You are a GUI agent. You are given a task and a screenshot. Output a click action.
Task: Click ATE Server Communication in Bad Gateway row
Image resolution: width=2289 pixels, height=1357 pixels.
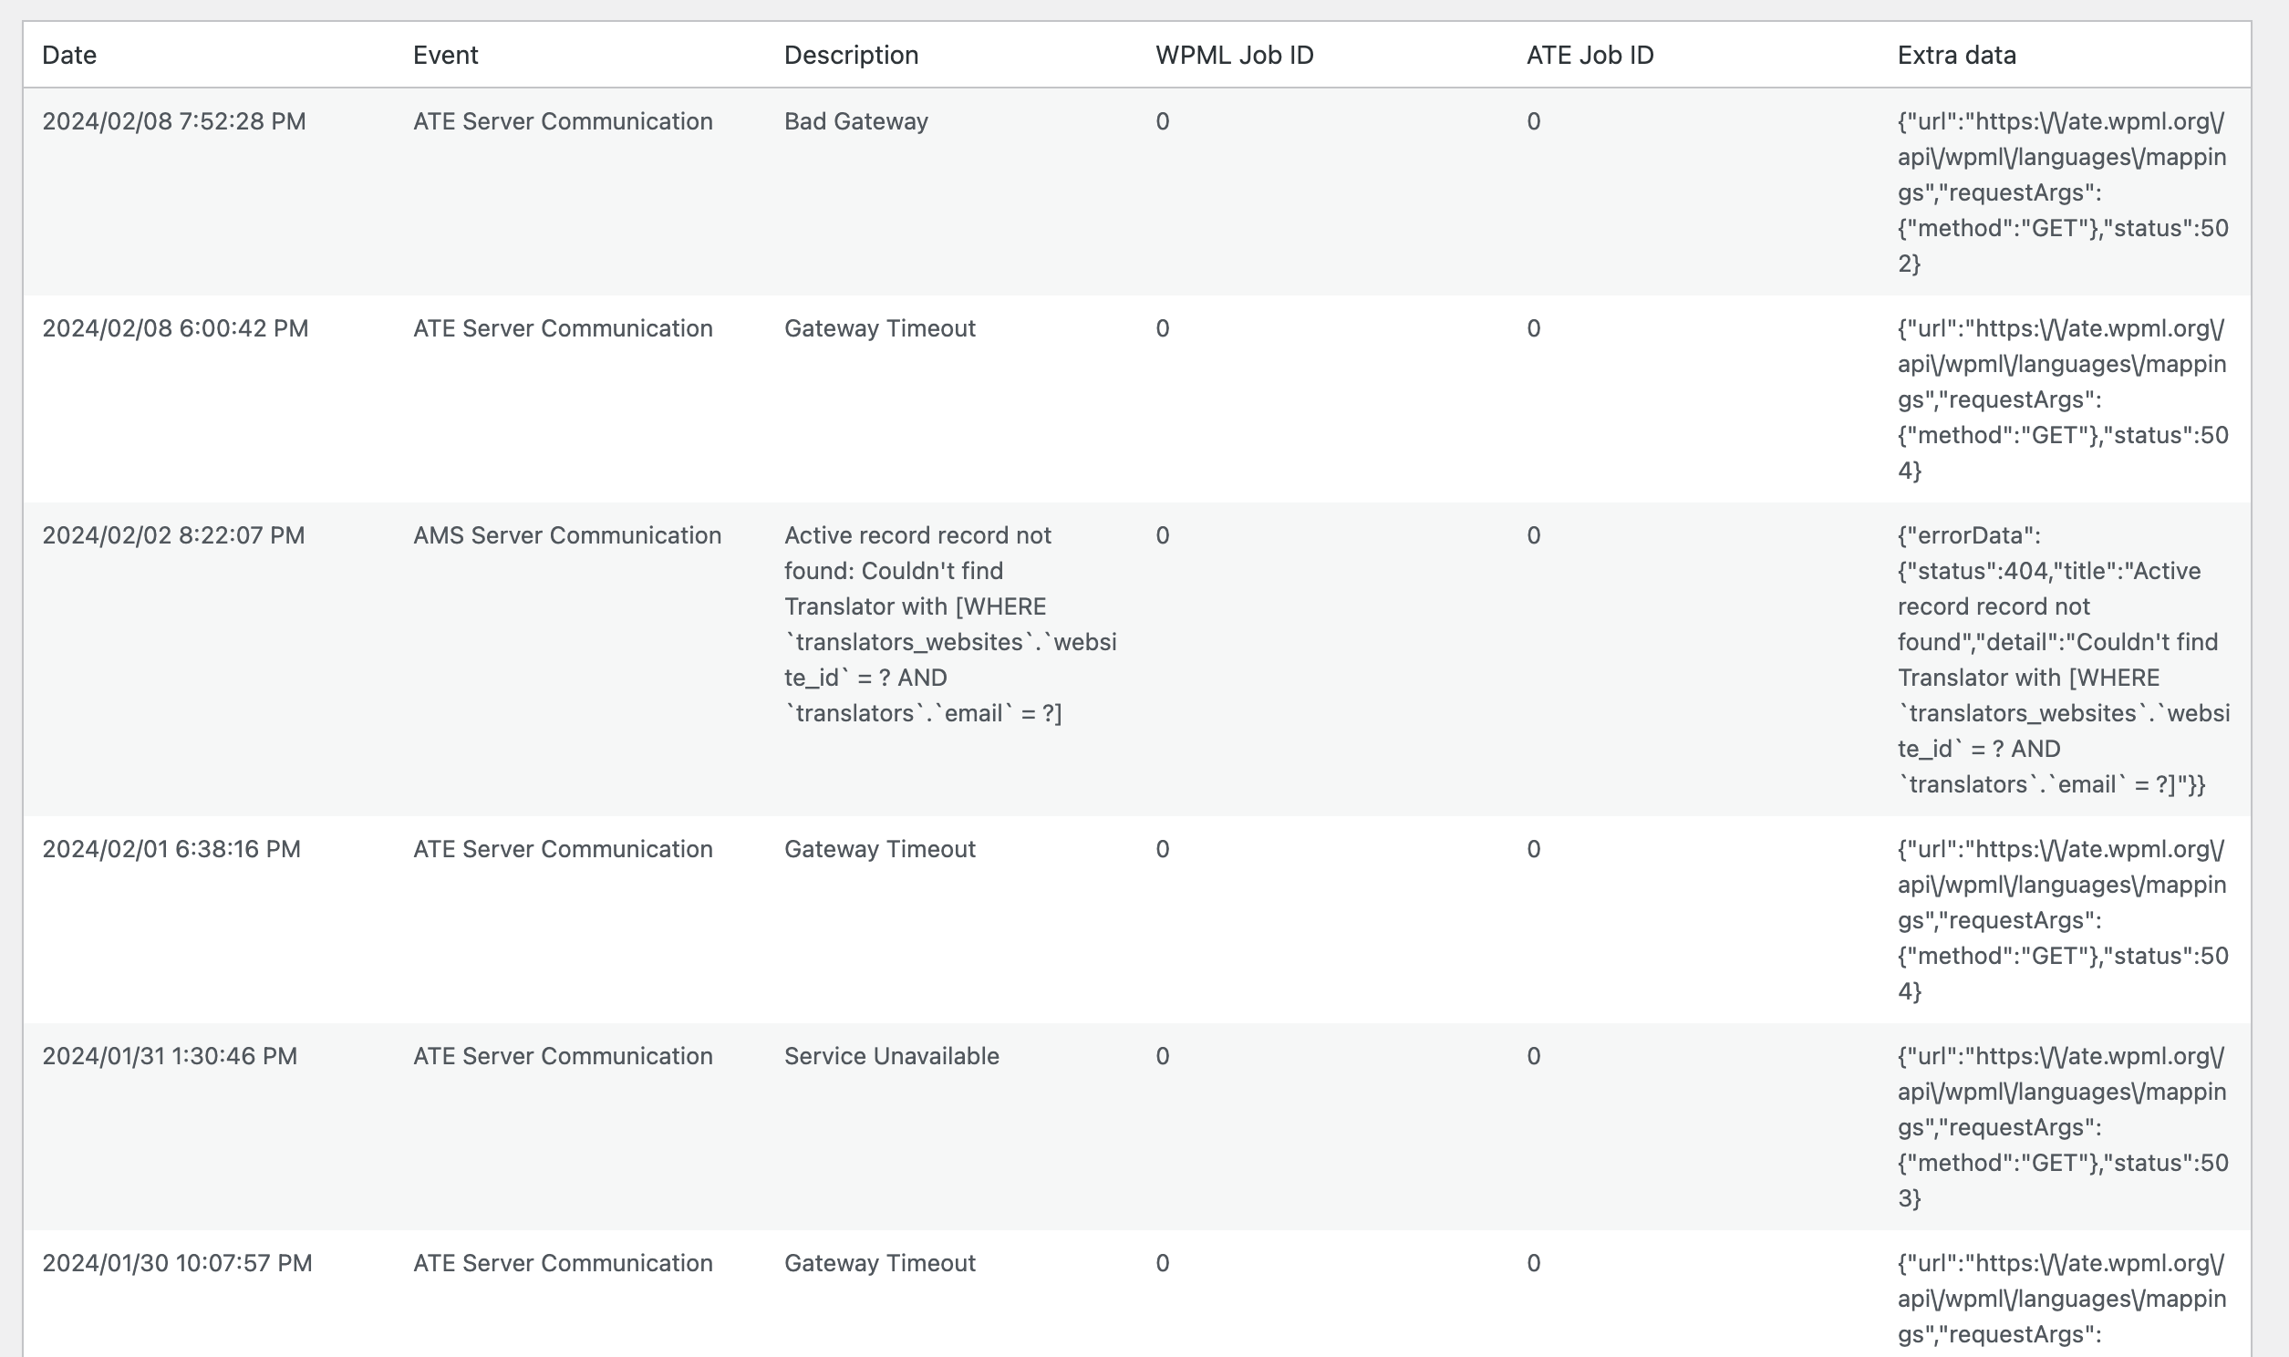coord(562,121)
